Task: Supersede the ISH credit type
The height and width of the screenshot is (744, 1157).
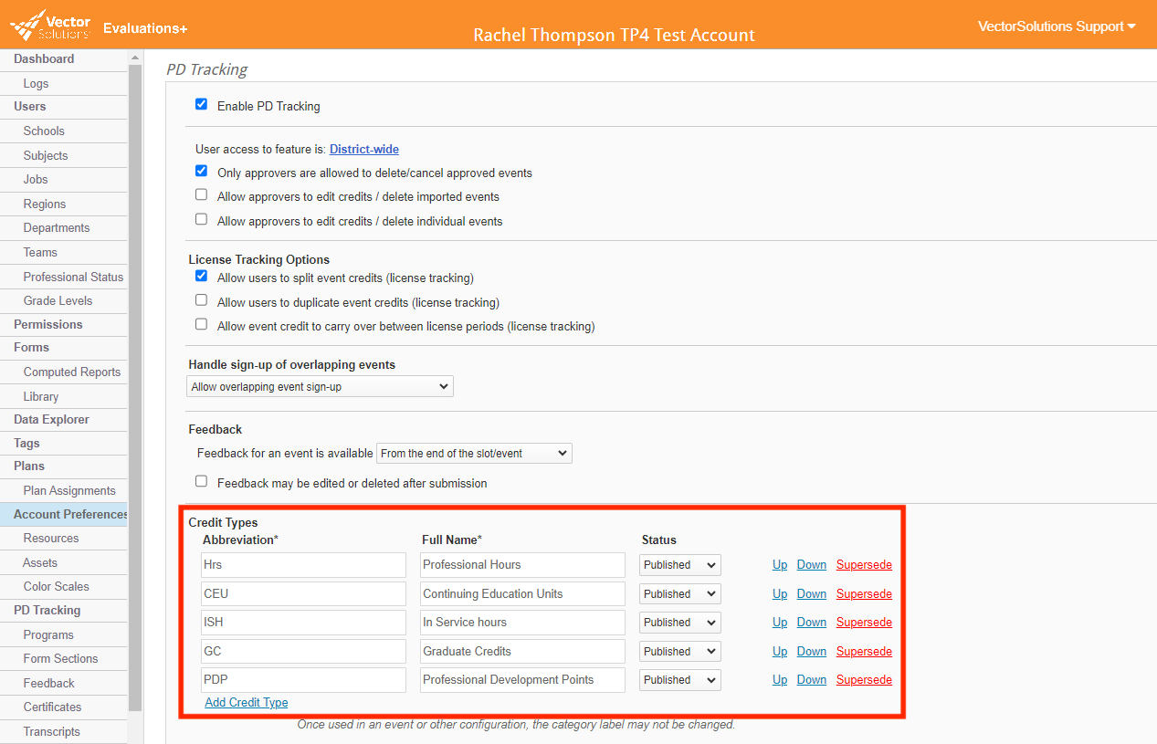Action: click(864, 623)
